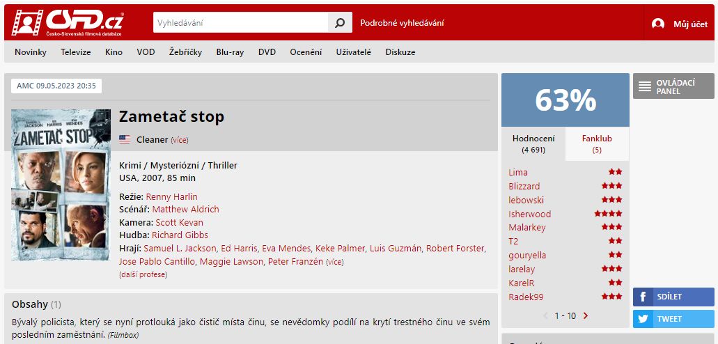Image resolution: width=718 pixels, height=344 pixels.
Task: Open the Novinky menu
Action: [31, 52]
